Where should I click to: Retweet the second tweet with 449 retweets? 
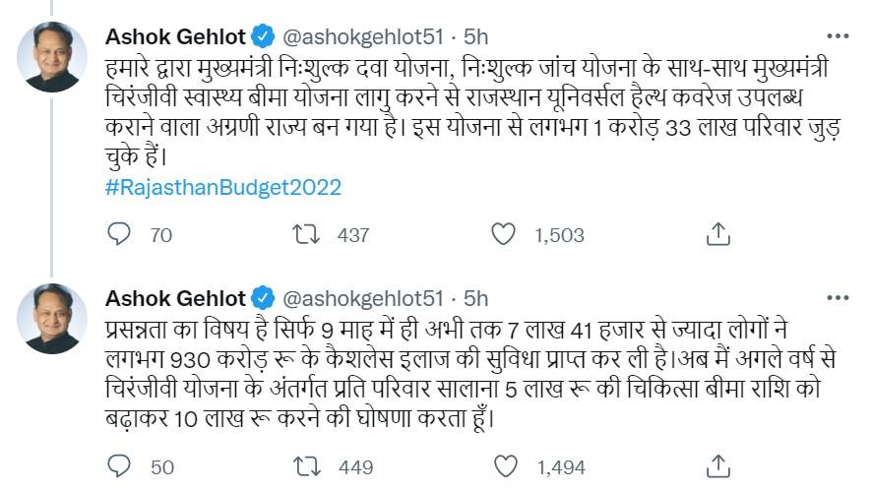(x=307, y=465)
